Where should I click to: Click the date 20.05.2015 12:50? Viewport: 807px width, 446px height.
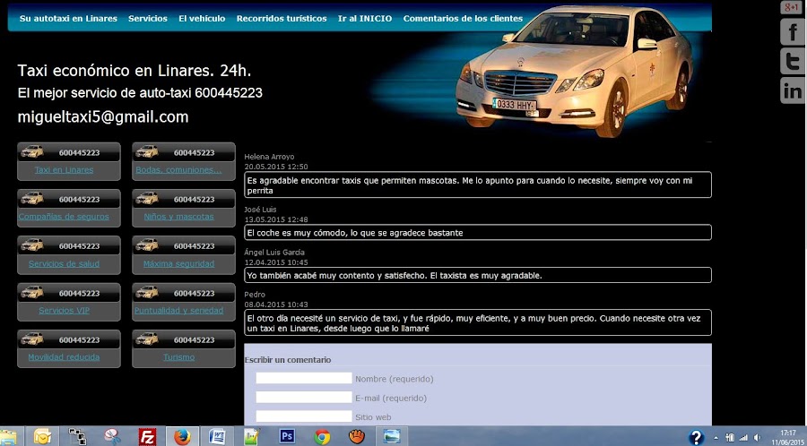pos(276,167)
